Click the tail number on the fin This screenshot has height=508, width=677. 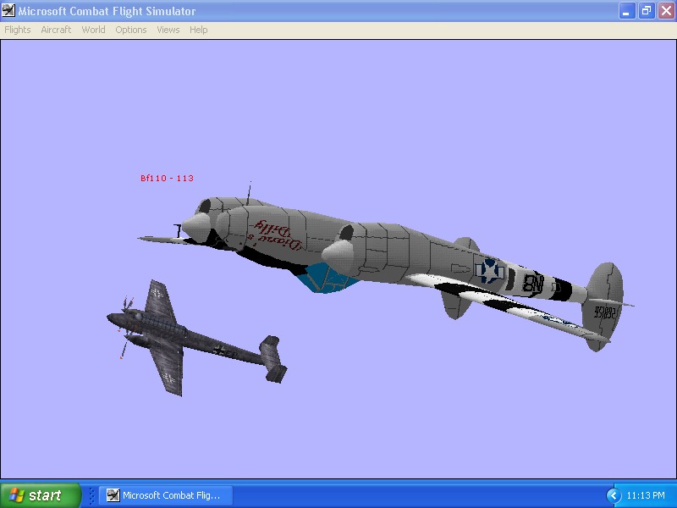[605, 312]
